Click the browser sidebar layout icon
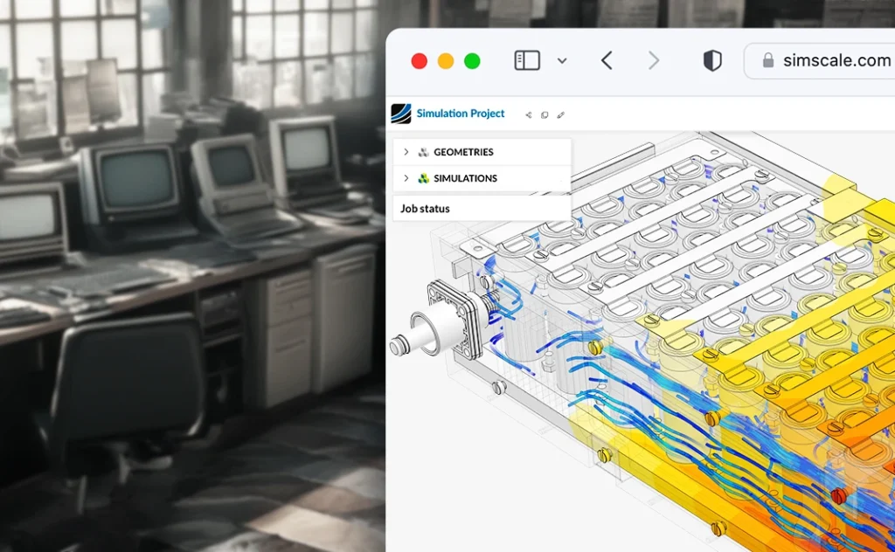The height and width of the screenshot is (552, 895). point(526,59)
